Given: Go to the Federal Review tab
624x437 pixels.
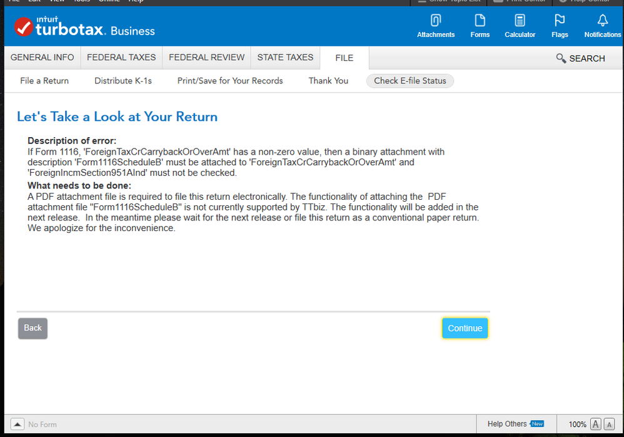Looking at the screenshot, I should click(206, 58).
